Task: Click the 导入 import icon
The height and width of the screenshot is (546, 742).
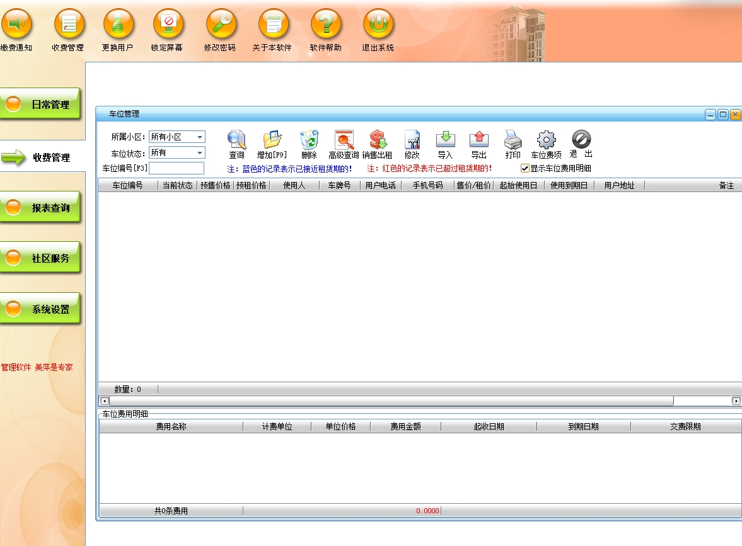Action: click(x=445, y=140)
